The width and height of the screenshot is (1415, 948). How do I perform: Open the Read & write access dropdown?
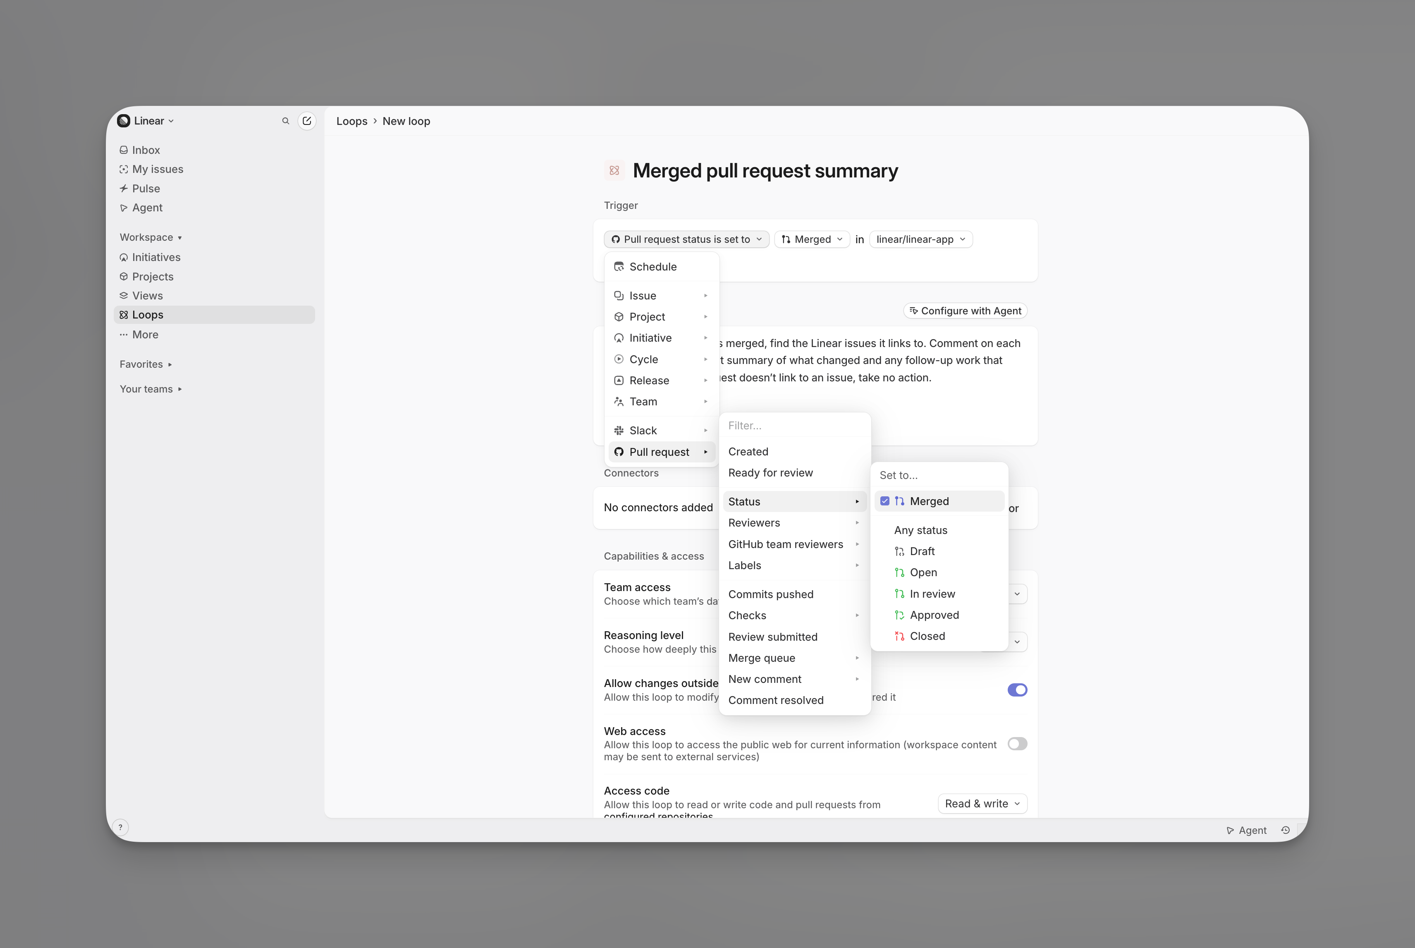coord(982,804)
